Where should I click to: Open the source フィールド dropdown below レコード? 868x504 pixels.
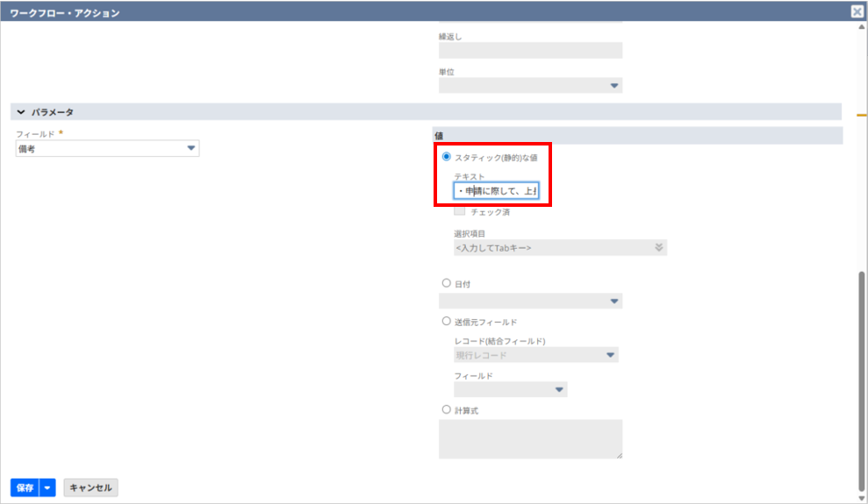pos(558,390)
